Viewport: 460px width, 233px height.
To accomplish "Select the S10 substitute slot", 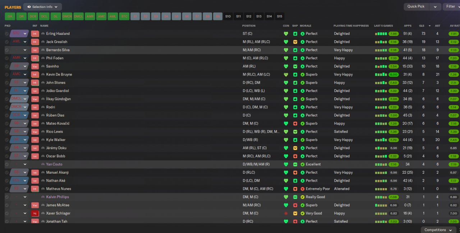I will [228, 17].
